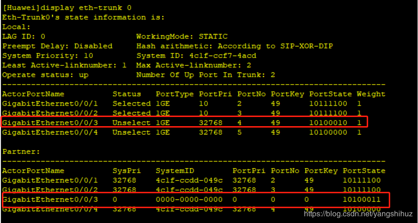Select GigabitEthernet0/0/3 in the Local table

[50, 123]
